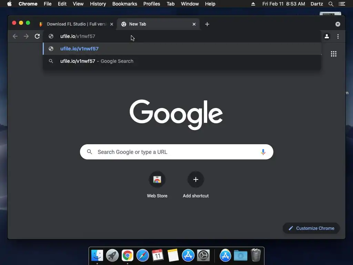Click the Chrome back arrow
The height and width of the screenshot is (265, 353).
pos(15,36)
